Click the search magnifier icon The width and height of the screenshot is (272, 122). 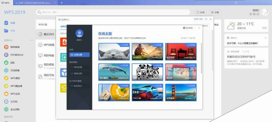pyautogui.click(x=39, y=12)
